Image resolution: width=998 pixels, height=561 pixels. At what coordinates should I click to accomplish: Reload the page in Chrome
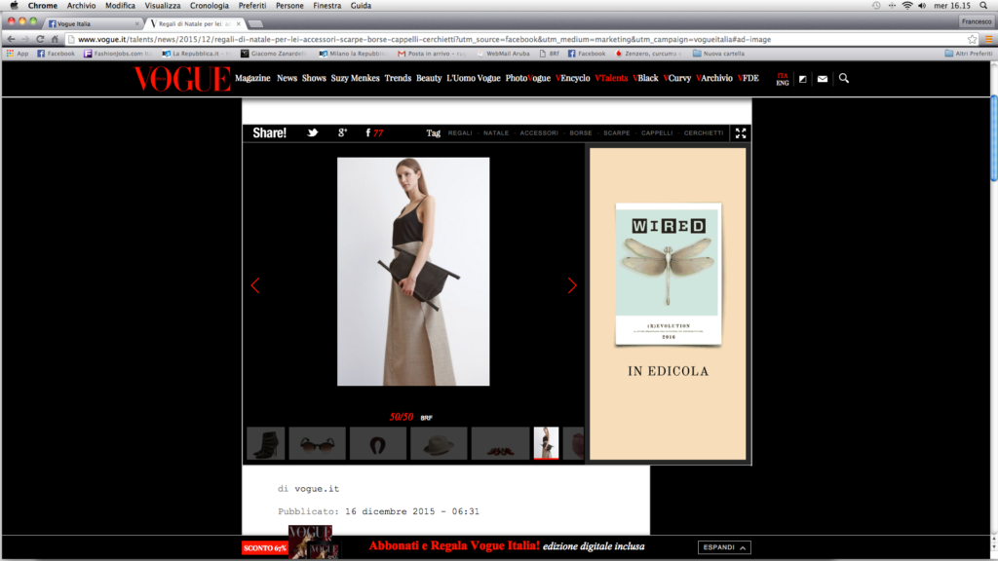tap(39, 39)
